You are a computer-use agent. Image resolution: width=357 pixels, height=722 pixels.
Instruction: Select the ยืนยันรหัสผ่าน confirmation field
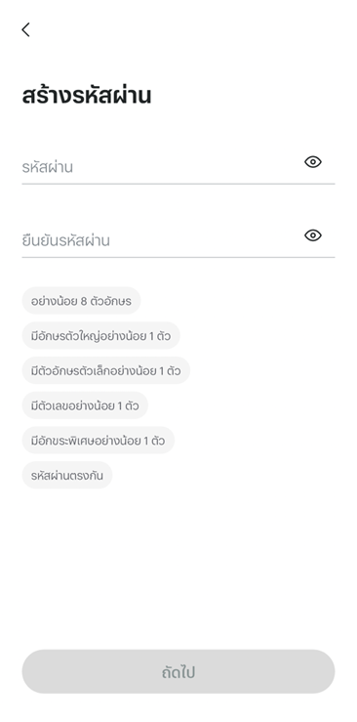178,240
